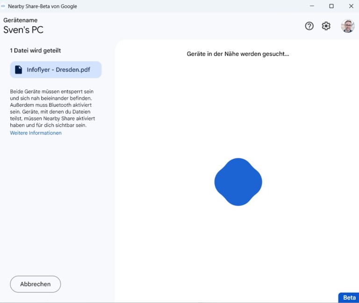Image resolution: width=359 pixels, height=303 pixels.
Task: Click the device name Sven's PC
Action: click(x=23, y=30)
